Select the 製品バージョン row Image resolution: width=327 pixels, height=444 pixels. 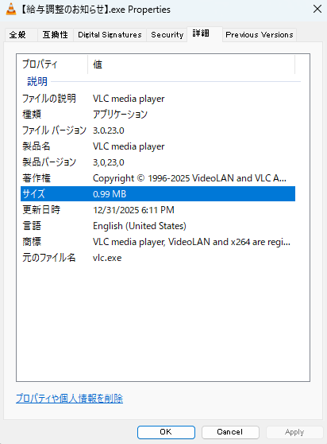[158, 162]
